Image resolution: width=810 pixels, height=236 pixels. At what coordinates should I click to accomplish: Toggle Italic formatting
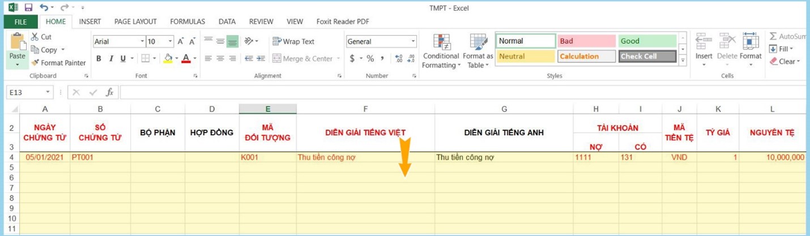pos(111,58)
